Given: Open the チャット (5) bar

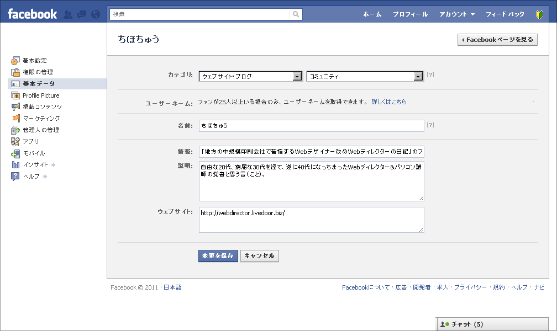Looking at the screenshot, I should pyautogui.click(x=492, y=324).
